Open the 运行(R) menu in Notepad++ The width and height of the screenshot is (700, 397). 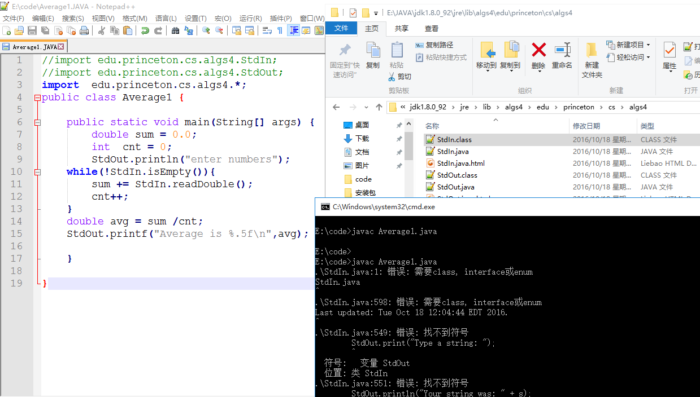250,19
